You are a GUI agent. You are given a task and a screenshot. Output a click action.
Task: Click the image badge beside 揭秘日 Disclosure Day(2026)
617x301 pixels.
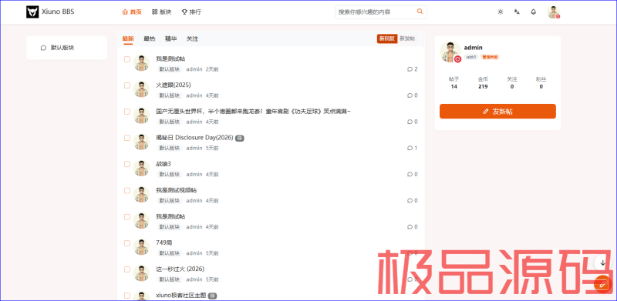tap(240, 138)
